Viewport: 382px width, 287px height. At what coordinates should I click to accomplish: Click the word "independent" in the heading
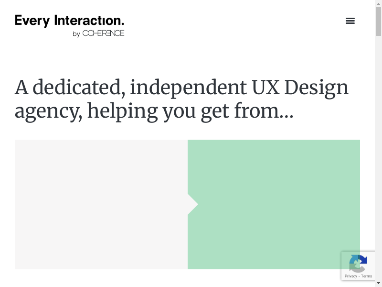pyautogui.click(x=188, y=88)
